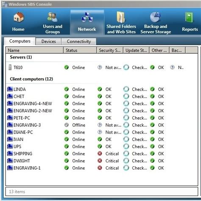Sort by Security S... column header
Image resolution: width=201 pixels, height=201 pixels.
tap(110, 50)
